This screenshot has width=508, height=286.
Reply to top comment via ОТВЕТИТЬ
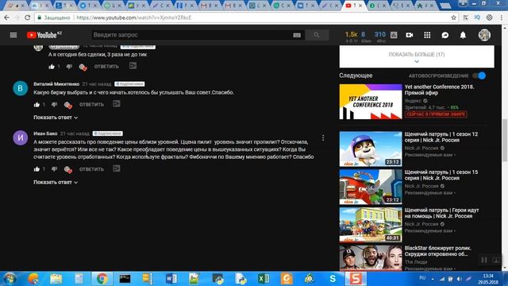(x=106, y=67)
